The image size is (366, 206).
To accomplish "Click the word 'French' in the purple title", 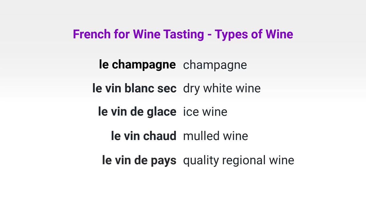I will coord(91,34).
